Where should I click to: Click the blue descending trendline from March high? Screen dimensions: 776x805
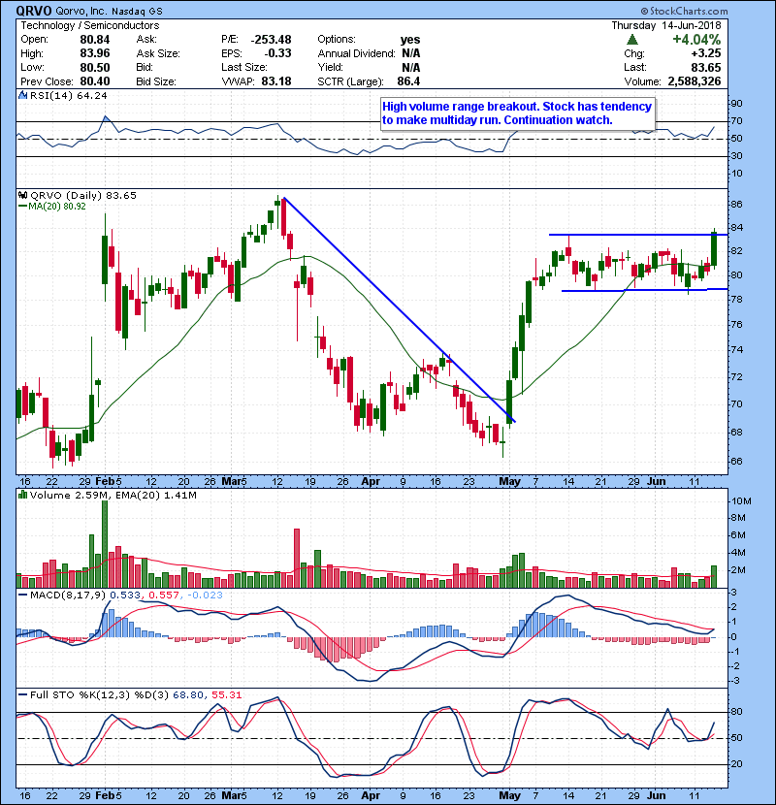(399, 309)
